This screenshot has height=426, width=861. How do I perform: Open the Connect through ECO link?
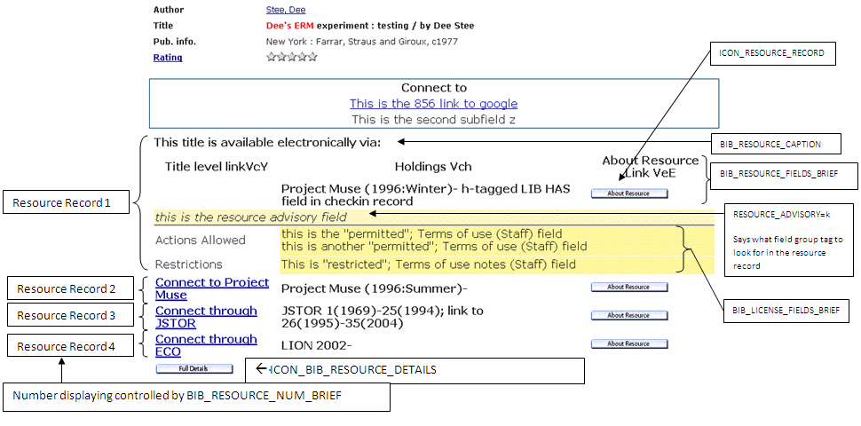206,345
